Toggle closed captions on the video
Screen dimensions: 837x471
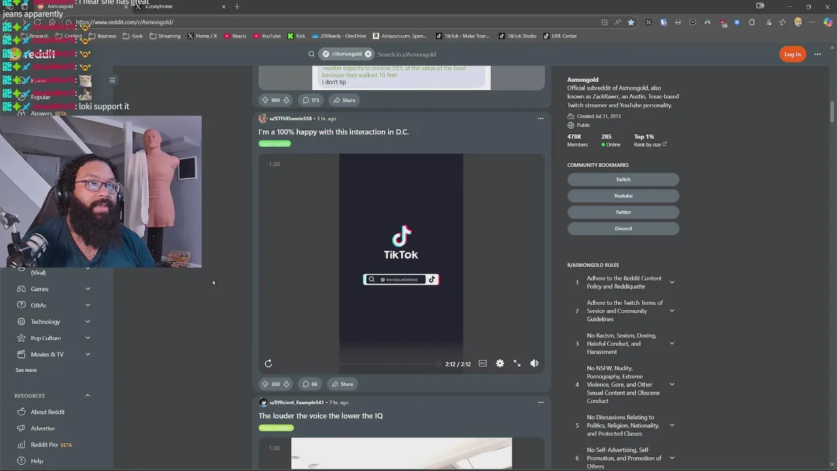coord(483,364)
